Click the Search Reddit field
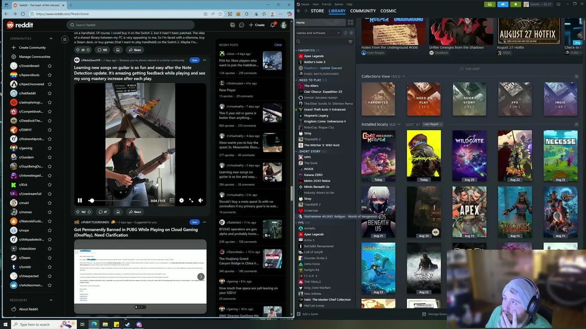 coord(130,25)
